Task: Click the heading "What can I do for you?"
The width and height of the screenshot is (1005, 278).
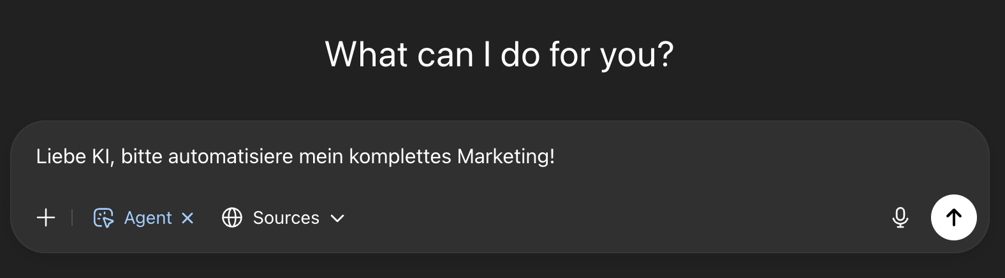Action: (499, 55)
